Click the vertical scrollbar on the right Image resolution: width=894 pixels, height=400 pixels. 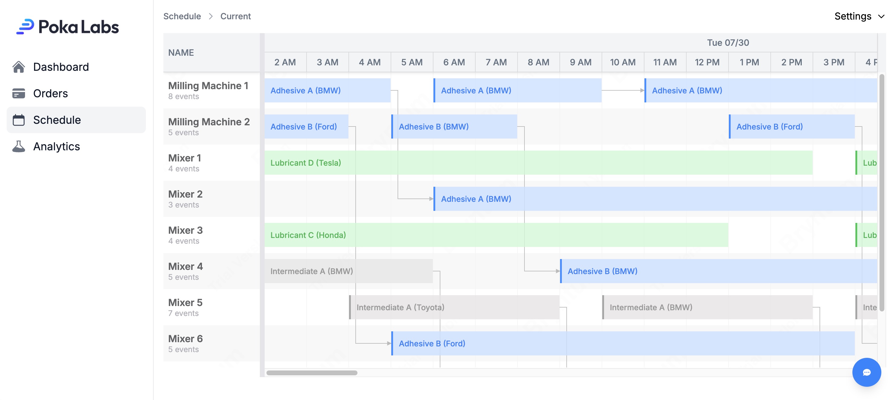tap(882, 192)
